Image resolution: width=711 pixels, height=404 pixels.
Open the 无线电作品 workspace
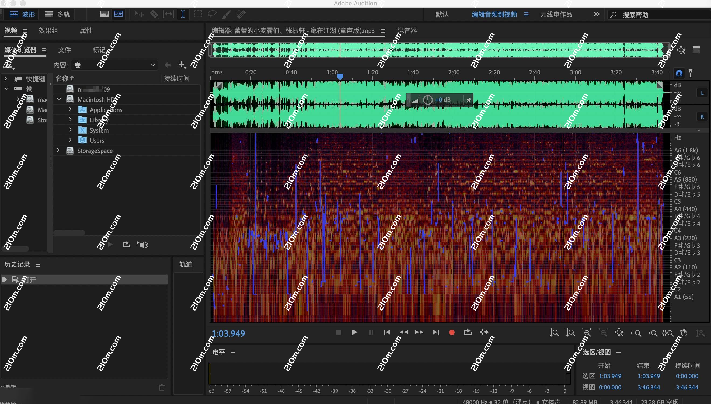point(556,14)
